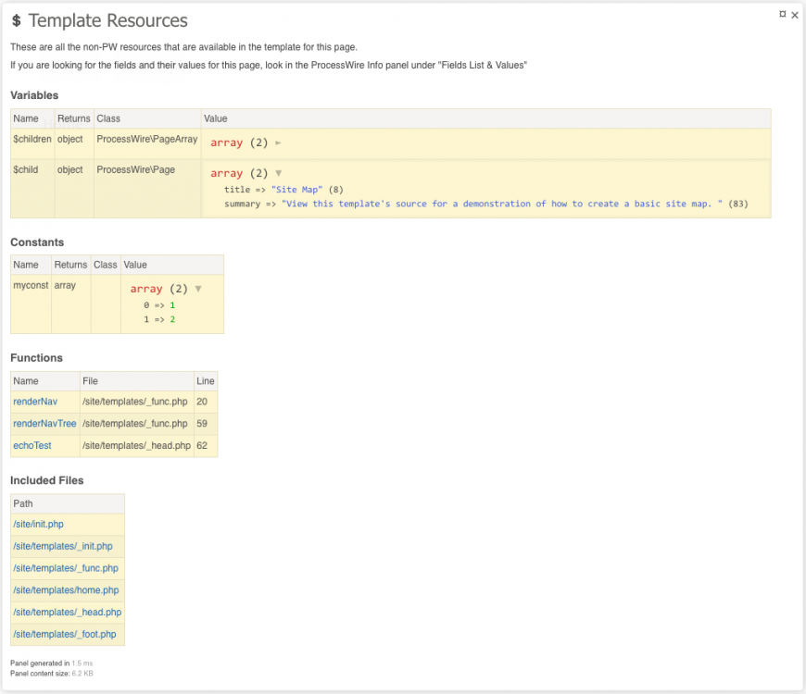The image size is (806, 694).
Task: Close the Template Resources panel
Action: coord(795,15)
